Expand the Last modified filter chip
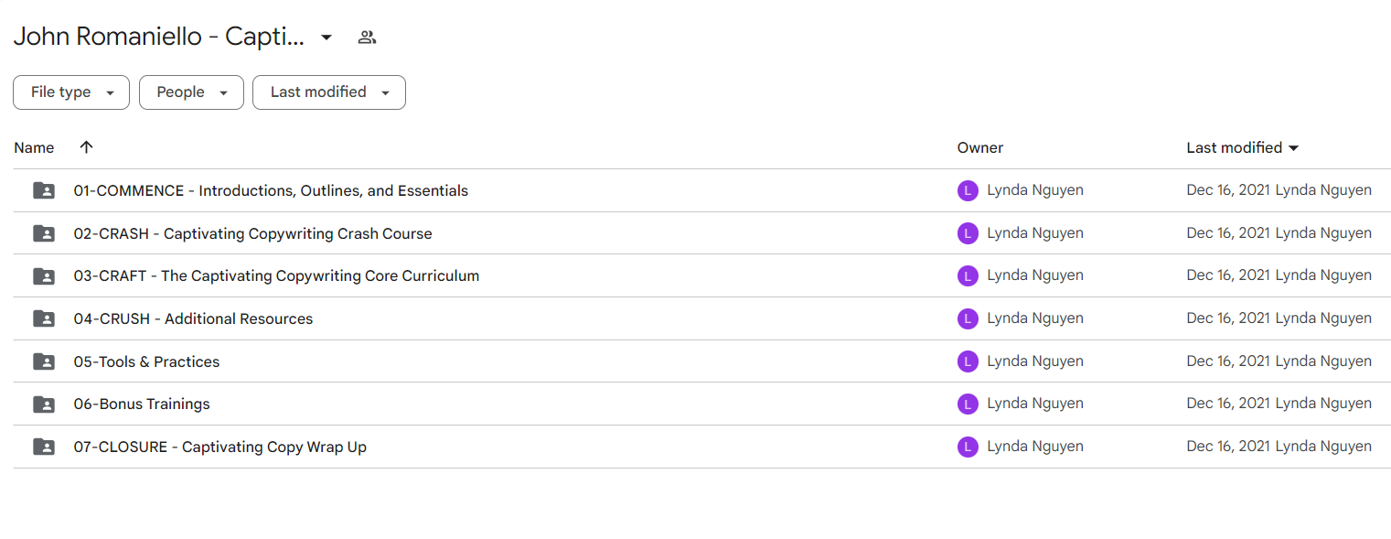This screenshot has width=1391, height=539. tap(329, 92)
